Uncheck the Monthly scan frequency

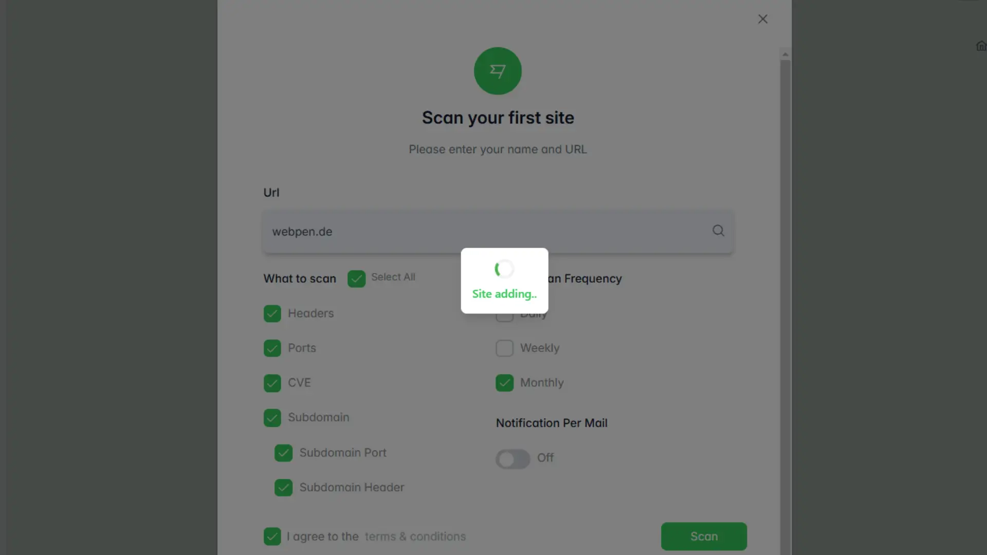[504, 383]
